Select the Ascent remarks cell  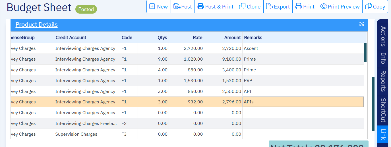(x=303, y=48)
